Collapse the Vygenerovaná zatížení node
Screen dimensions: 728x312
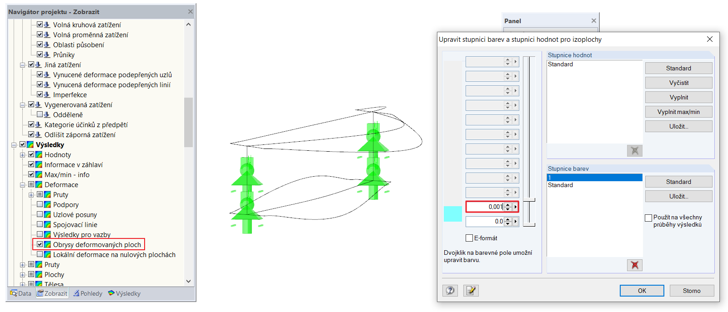pyautogui.click(x=23, y=105)
